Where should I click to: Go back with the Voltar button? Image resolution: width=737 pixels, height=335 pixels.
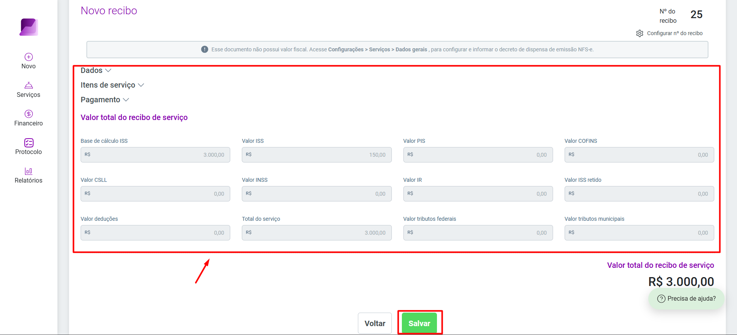pos(375,323)
